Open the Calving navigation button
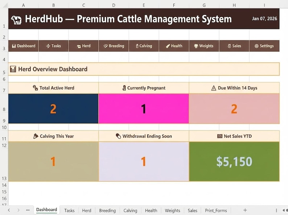The height and width of the screenshot is (215, 288). 144,46
